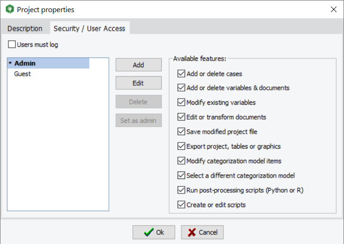Toggle Select a different categorization model

point(181,176)
